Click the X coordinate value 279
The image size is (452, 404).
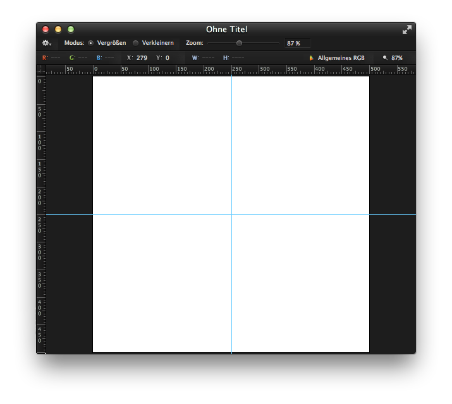tap(142, 58)
